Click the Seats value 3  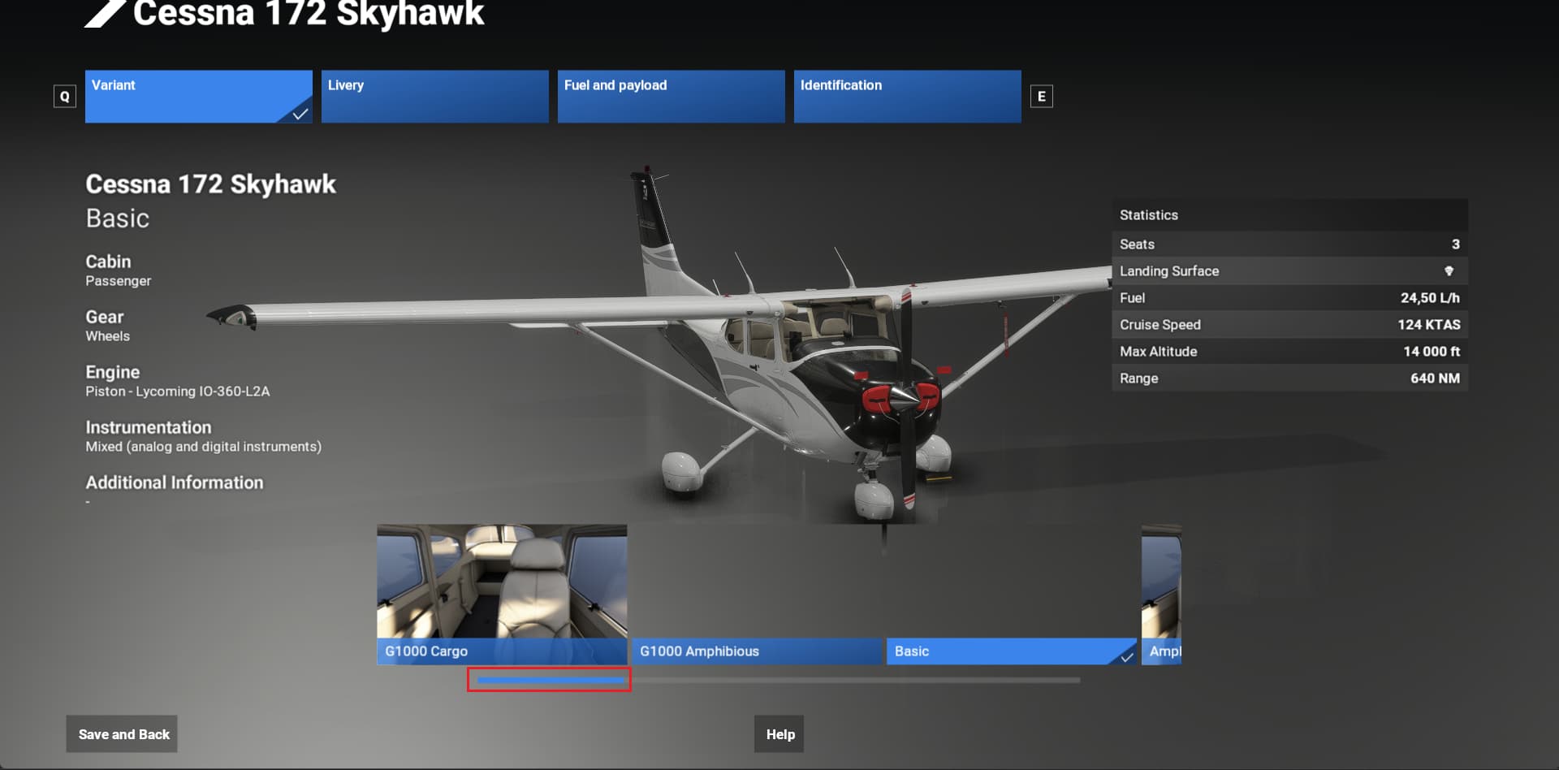coord(1455,244)
